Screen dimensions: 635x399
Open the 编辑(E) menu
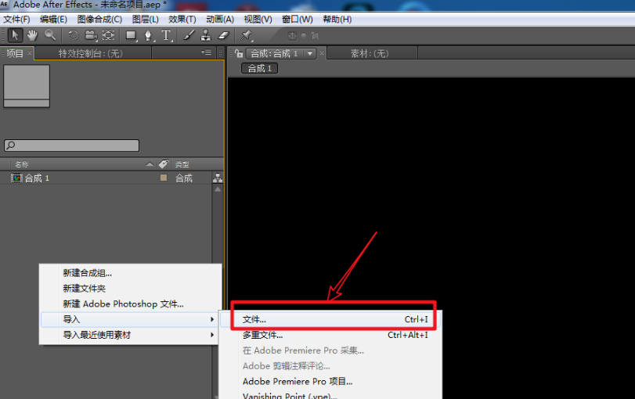pos(53,19)
